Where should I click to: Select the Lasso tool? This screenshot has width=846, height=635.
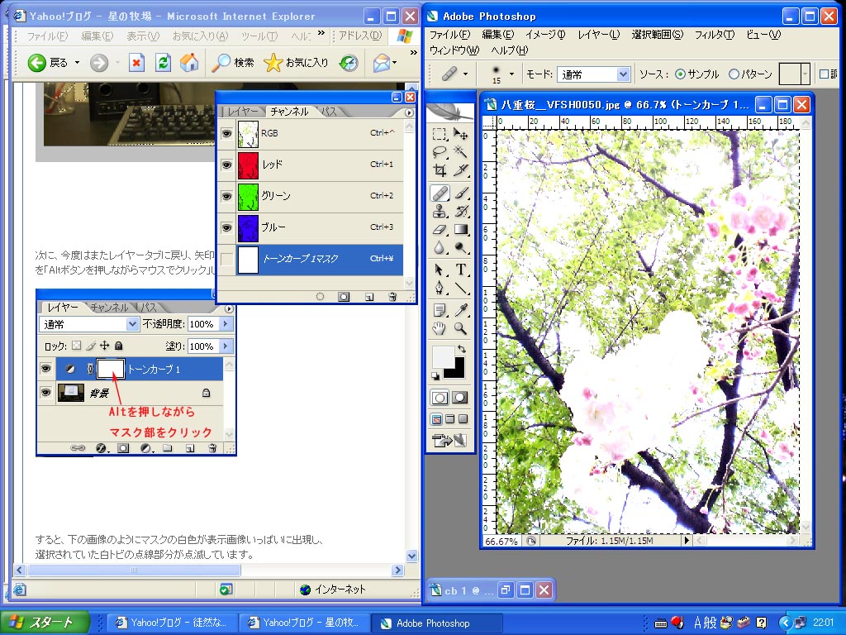pyautogui.click(x=440, y=152)
